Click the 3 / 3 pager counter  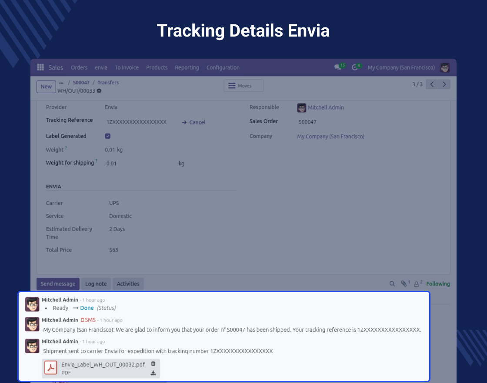tap(417, 84)
